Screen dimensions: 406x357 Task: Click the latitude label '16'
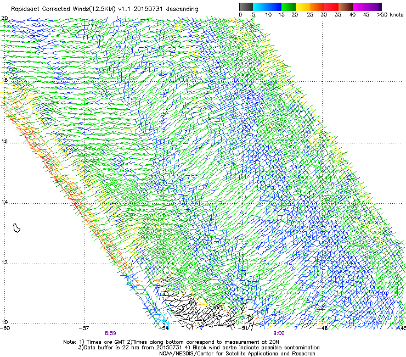click(4, 142)
